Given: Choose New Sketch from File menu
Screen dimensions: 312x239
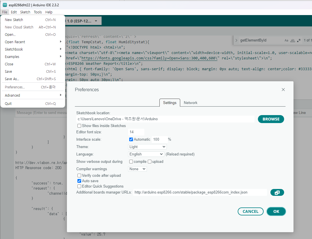Looking at the screenshot, I should 33,20.
